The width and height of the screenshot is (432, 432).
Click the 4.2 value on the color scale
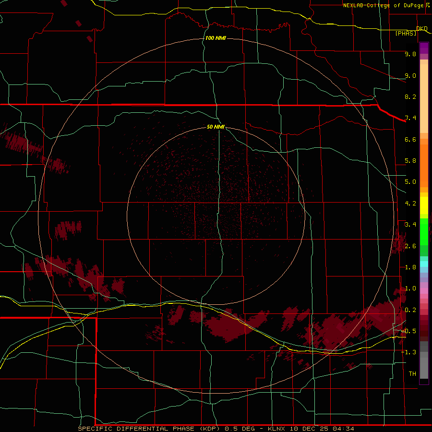pyautogui.click(x=410, y=204)
